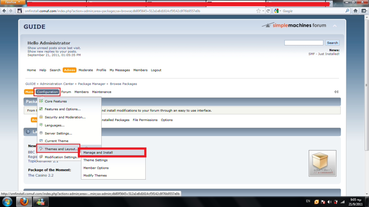Click the forum search text field

pyautogui.click(x=303, y=43)
